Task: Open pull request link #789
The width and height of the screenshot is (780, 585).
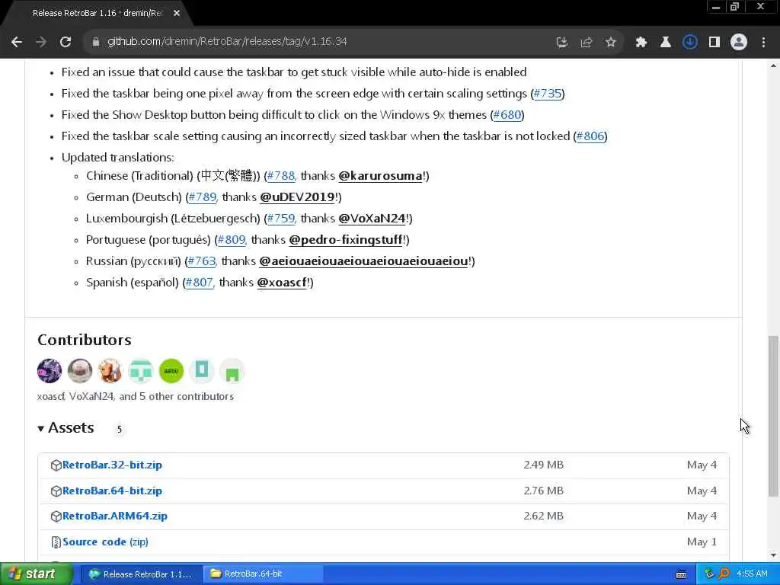Action: [x=203, y=197]
